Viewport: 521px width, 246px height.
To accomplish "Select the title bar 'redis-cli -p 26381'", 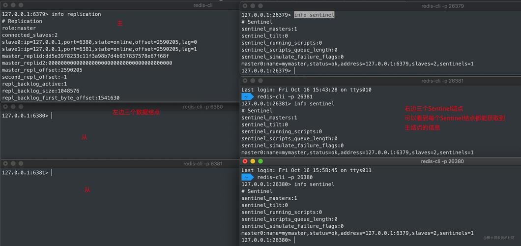I will (442, 81).
